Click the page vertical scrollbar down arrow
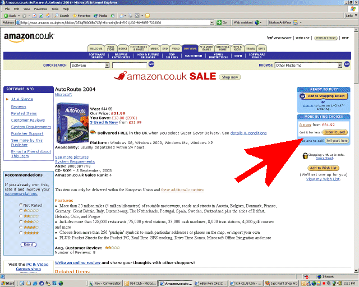Screen dimensions: 359x287 [x=356, y=271]
